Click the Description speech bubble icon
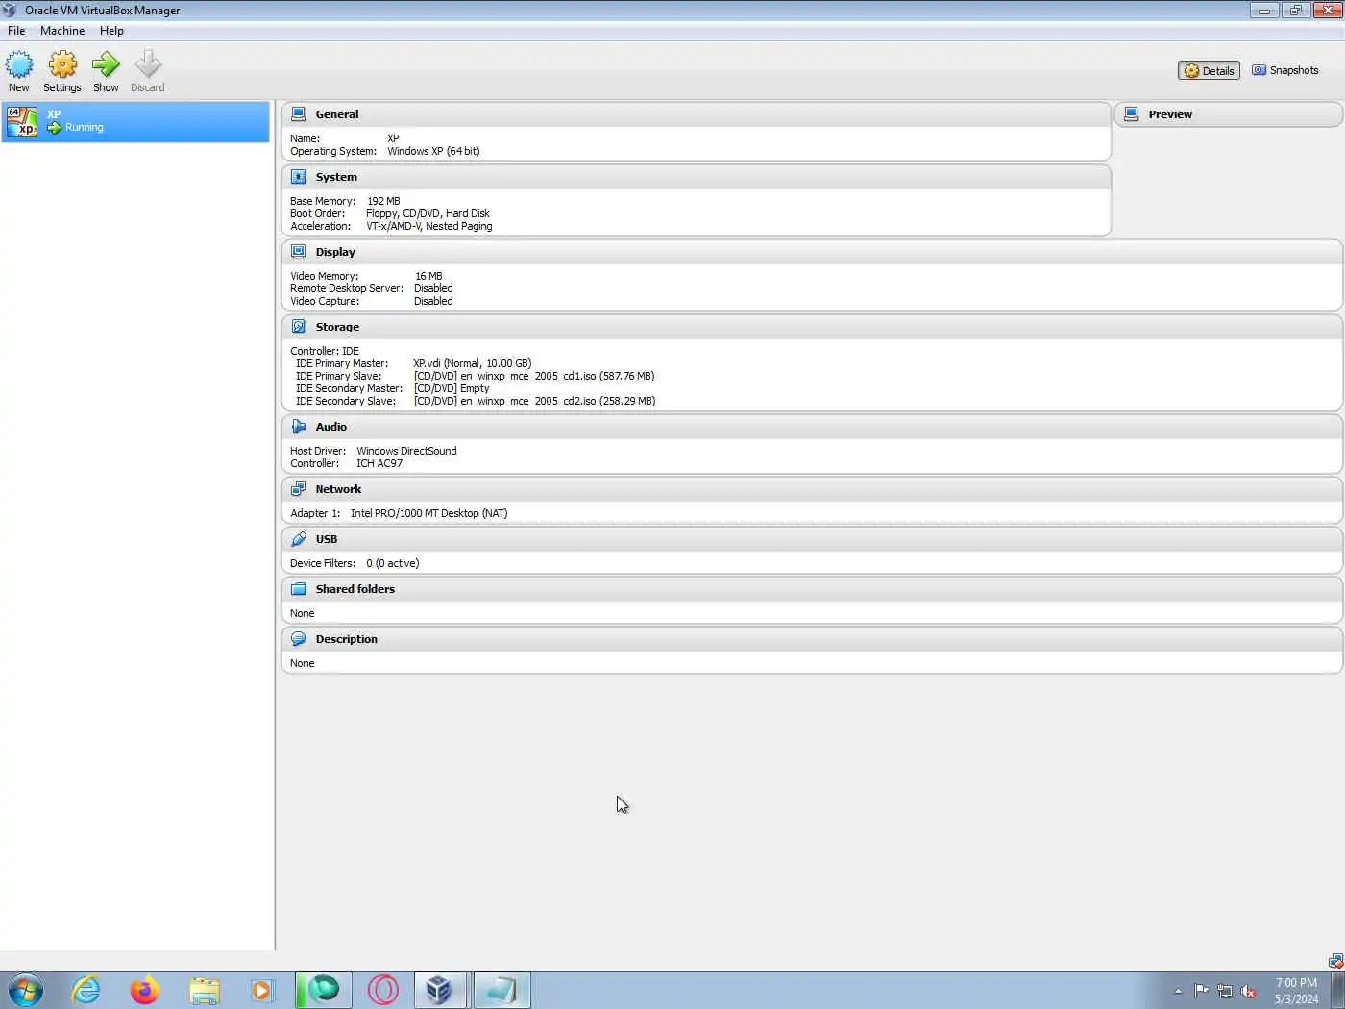This screenshot has height=1009, width=1345. pyautogui.click(x=299, y=639)
